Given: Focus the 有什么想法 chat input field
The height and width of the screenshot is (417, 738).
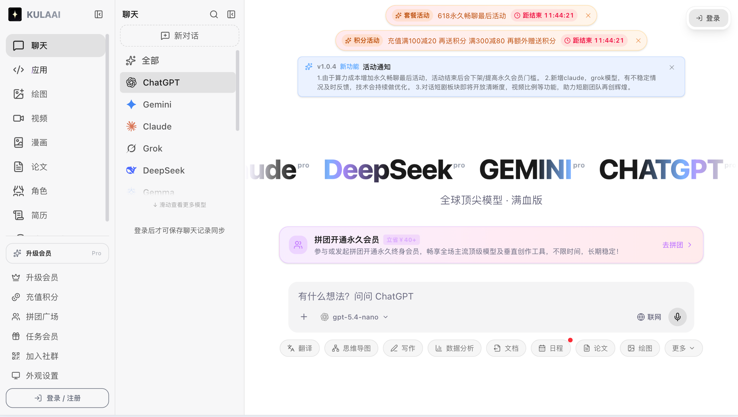Looking at the screenshot, I should pos(491,296).
